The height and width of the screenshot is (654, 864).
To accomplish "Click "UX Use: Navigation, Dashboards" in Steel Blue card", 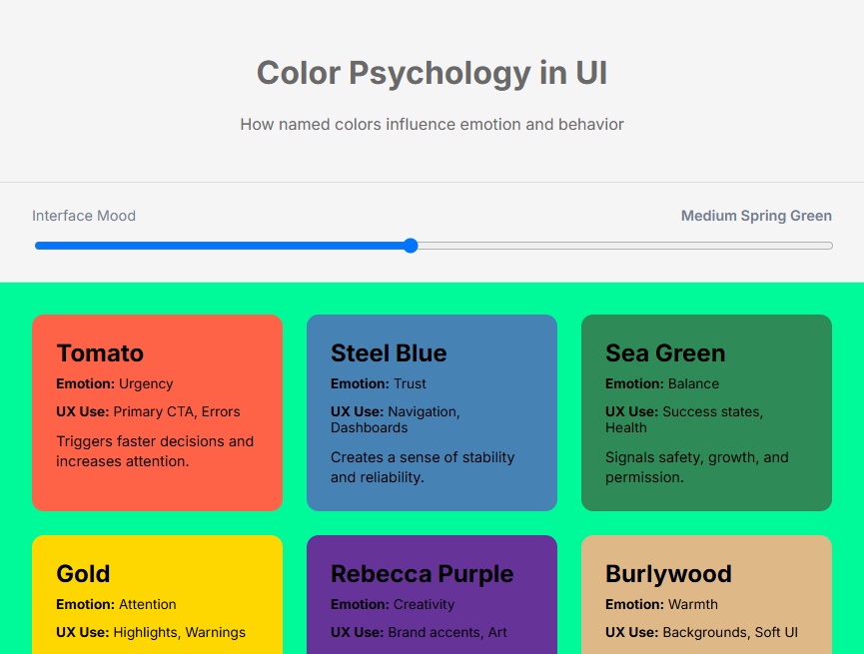I will [396, 419].
